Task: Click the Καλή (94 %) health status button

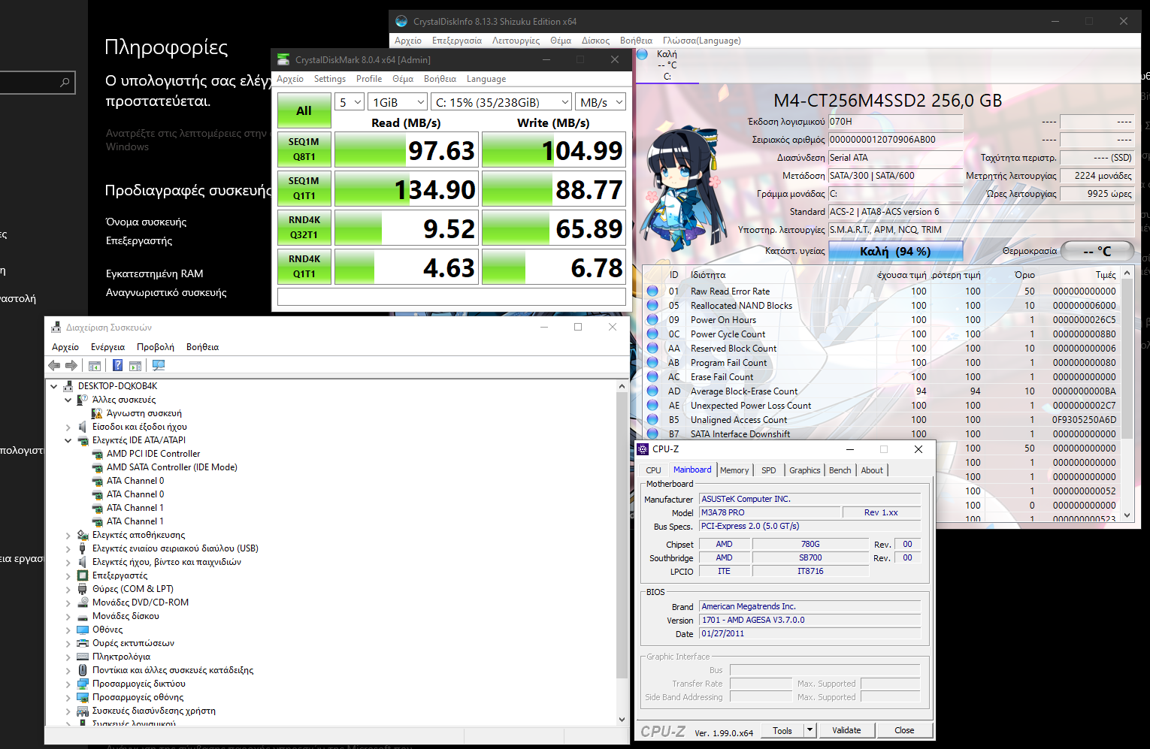Action: point(895,251)
